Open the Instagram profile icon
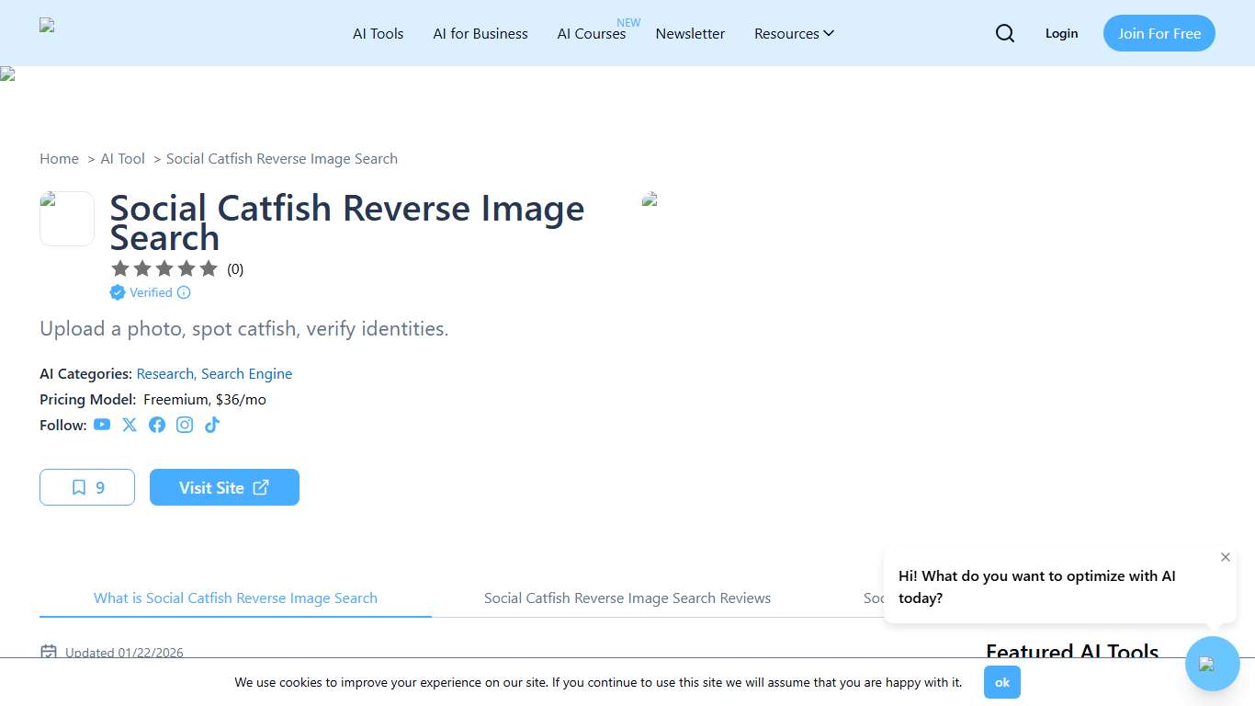 pos(185,425)
